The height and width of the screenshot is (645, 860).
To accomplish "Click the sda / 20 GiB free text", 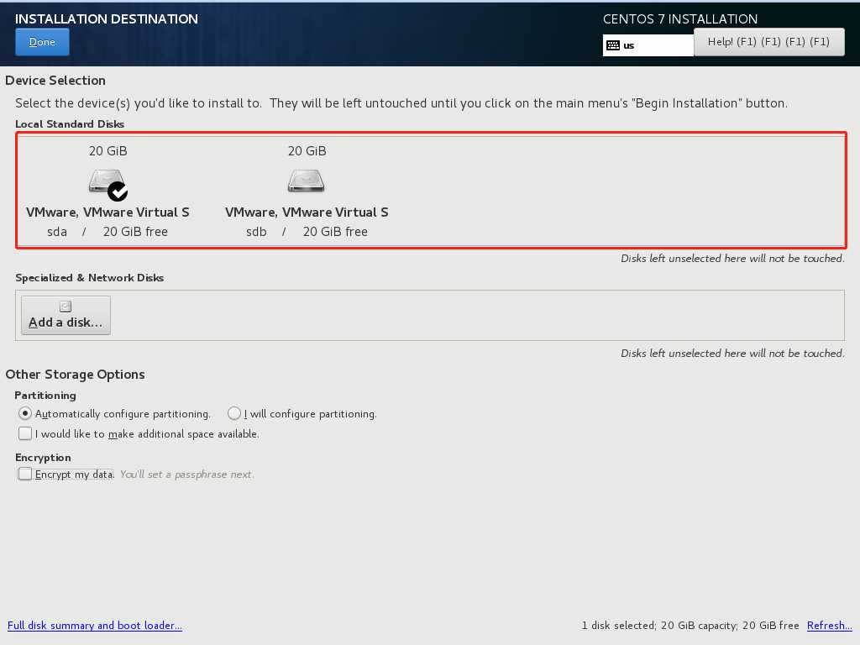I will point(107,232).
